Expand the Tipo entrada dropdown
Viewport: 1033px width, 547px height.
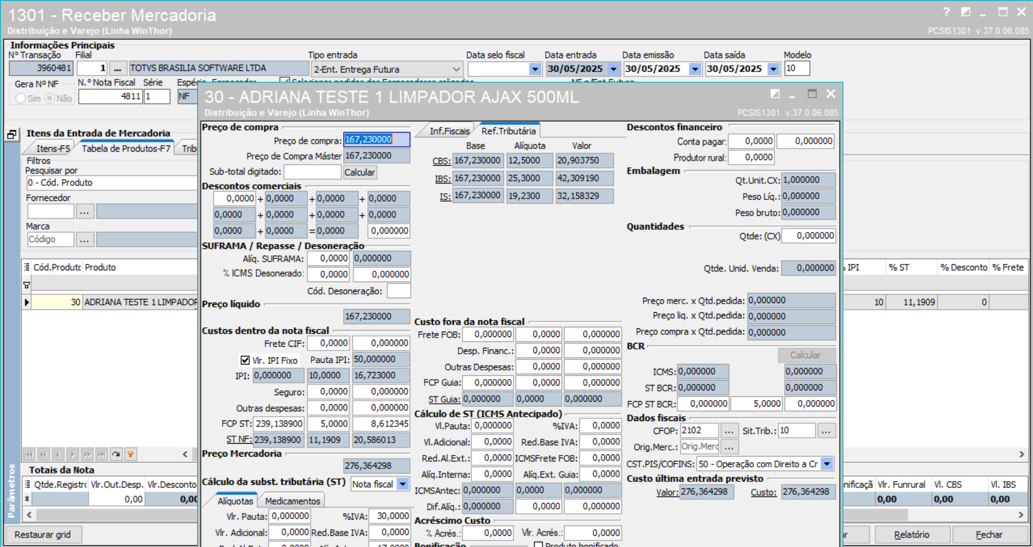coord(456,69)
